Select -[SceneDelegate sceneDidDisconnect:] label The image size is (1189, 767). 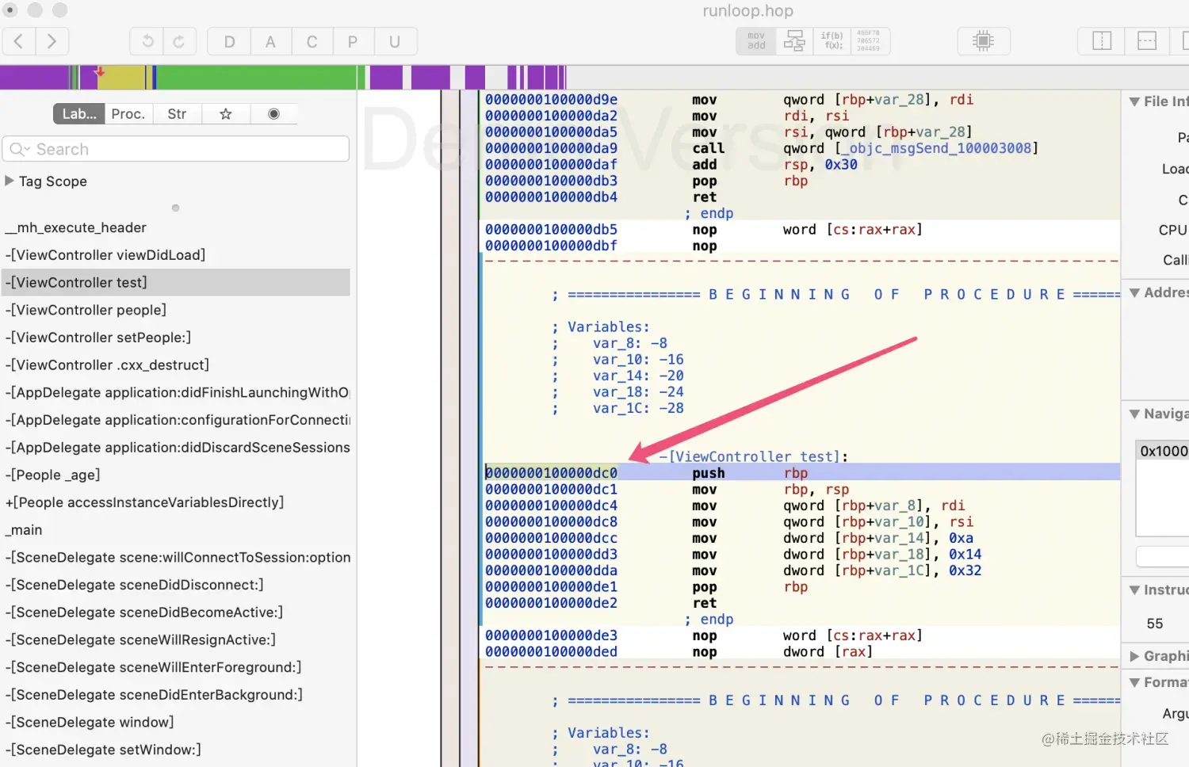point(175,585)
